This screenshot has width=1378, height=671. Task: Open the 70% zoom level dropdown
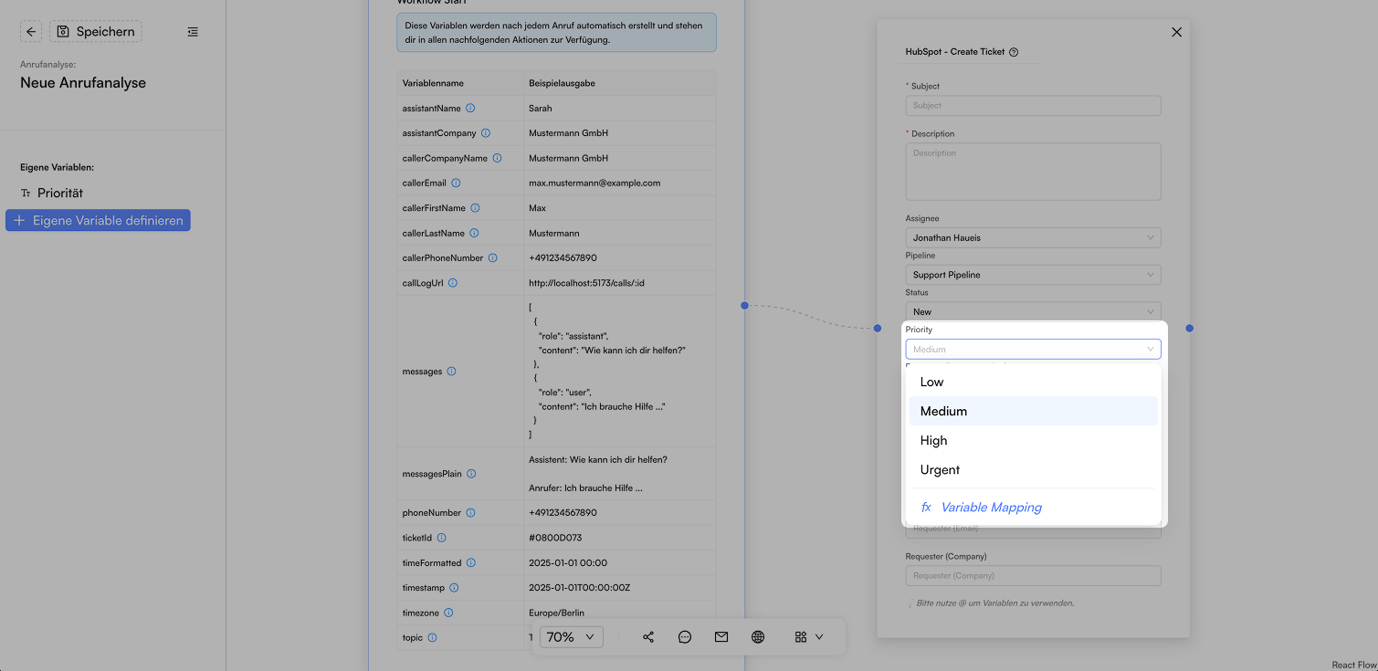(x=572, y=637)
